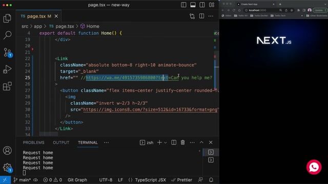Open notifications bell

click(x=211, y=179)
